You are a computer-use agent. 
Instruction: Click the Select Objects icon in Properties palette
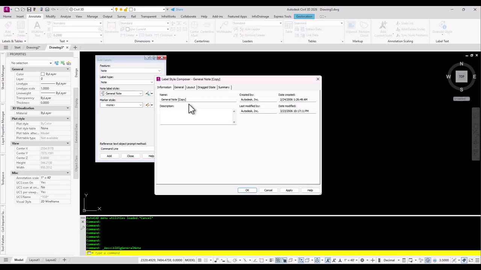pyautogui.click(x=63, y=63)
